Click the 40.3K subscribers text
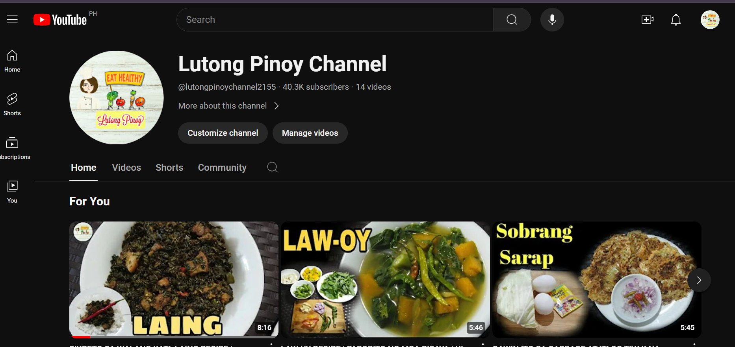The image size is (735, 347). click(316, 87)
